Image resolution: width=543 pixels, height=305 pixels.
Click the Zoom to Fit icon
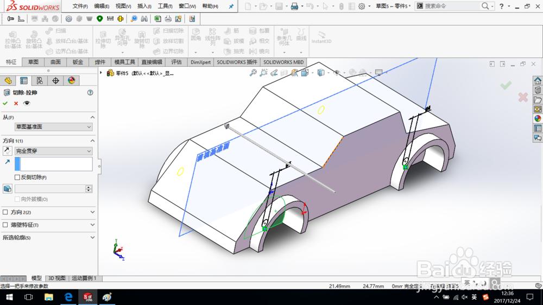(253, 73)
